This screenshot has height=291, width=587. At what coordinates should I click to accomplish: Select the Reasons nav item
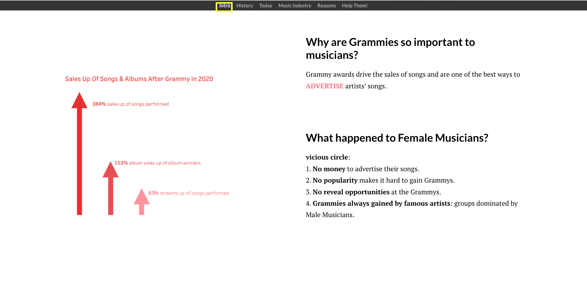point(327,6)
